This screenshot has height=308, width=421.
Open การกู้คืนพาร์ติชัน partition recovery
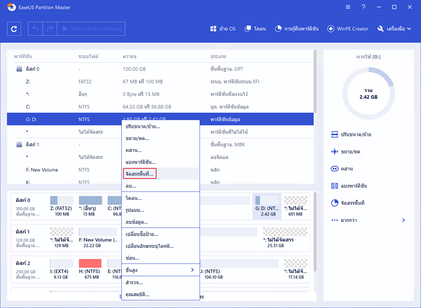pos(297,29)
